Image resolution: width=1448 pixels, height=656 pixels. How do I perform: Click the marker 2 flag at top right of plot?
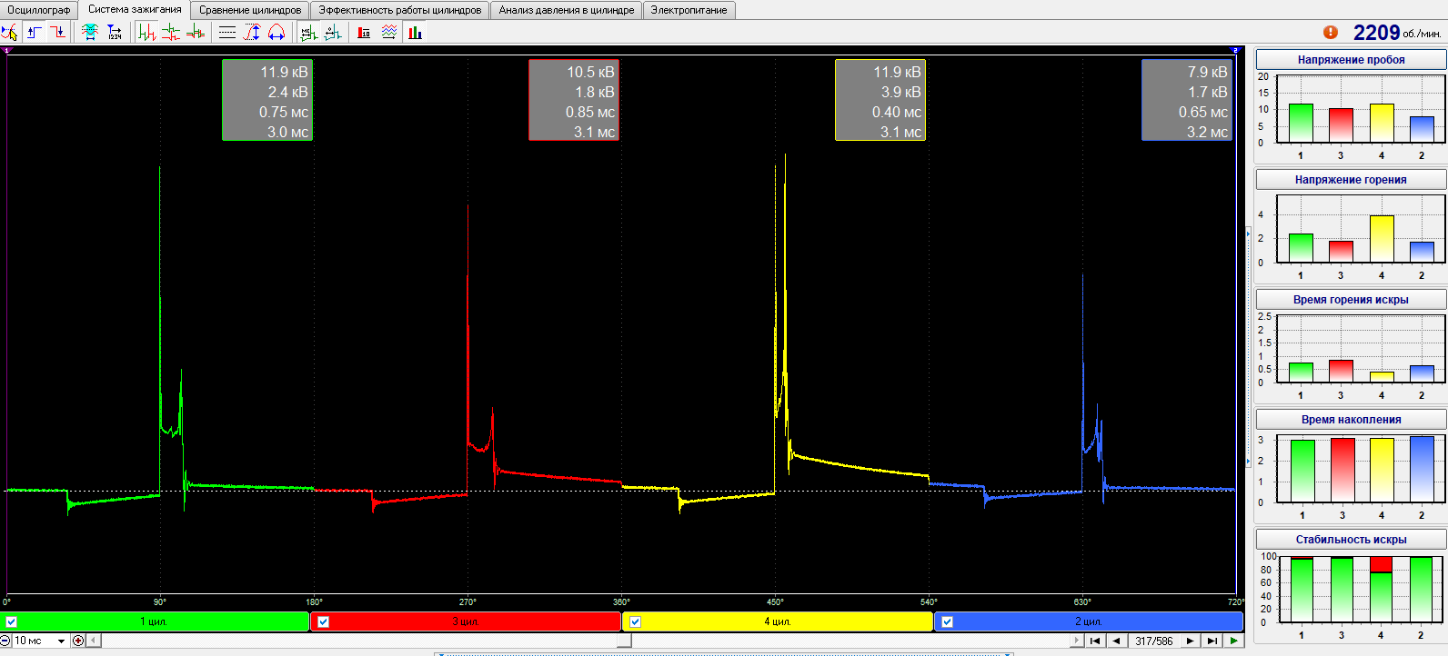1235,50
